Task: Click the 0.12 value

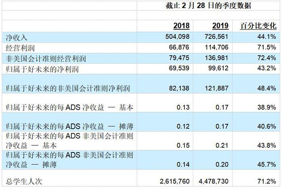Action: pos(183,126)
